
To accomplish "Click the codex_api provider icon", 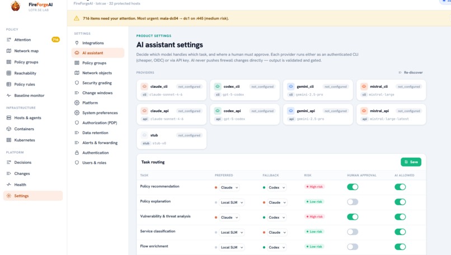I will tap(218, 111).
